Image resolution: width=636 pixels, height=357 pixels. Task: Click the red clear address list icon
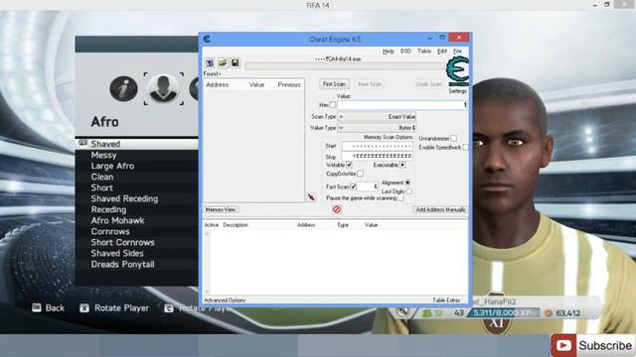[337, 209]
